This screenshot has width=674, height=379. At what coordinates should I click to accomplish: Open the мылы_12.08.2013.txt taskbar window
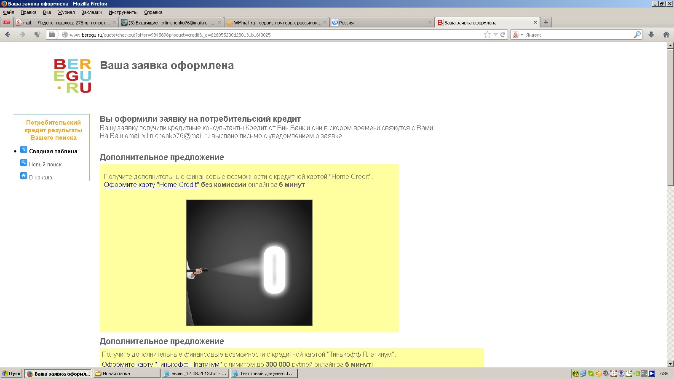click(195, 374)
